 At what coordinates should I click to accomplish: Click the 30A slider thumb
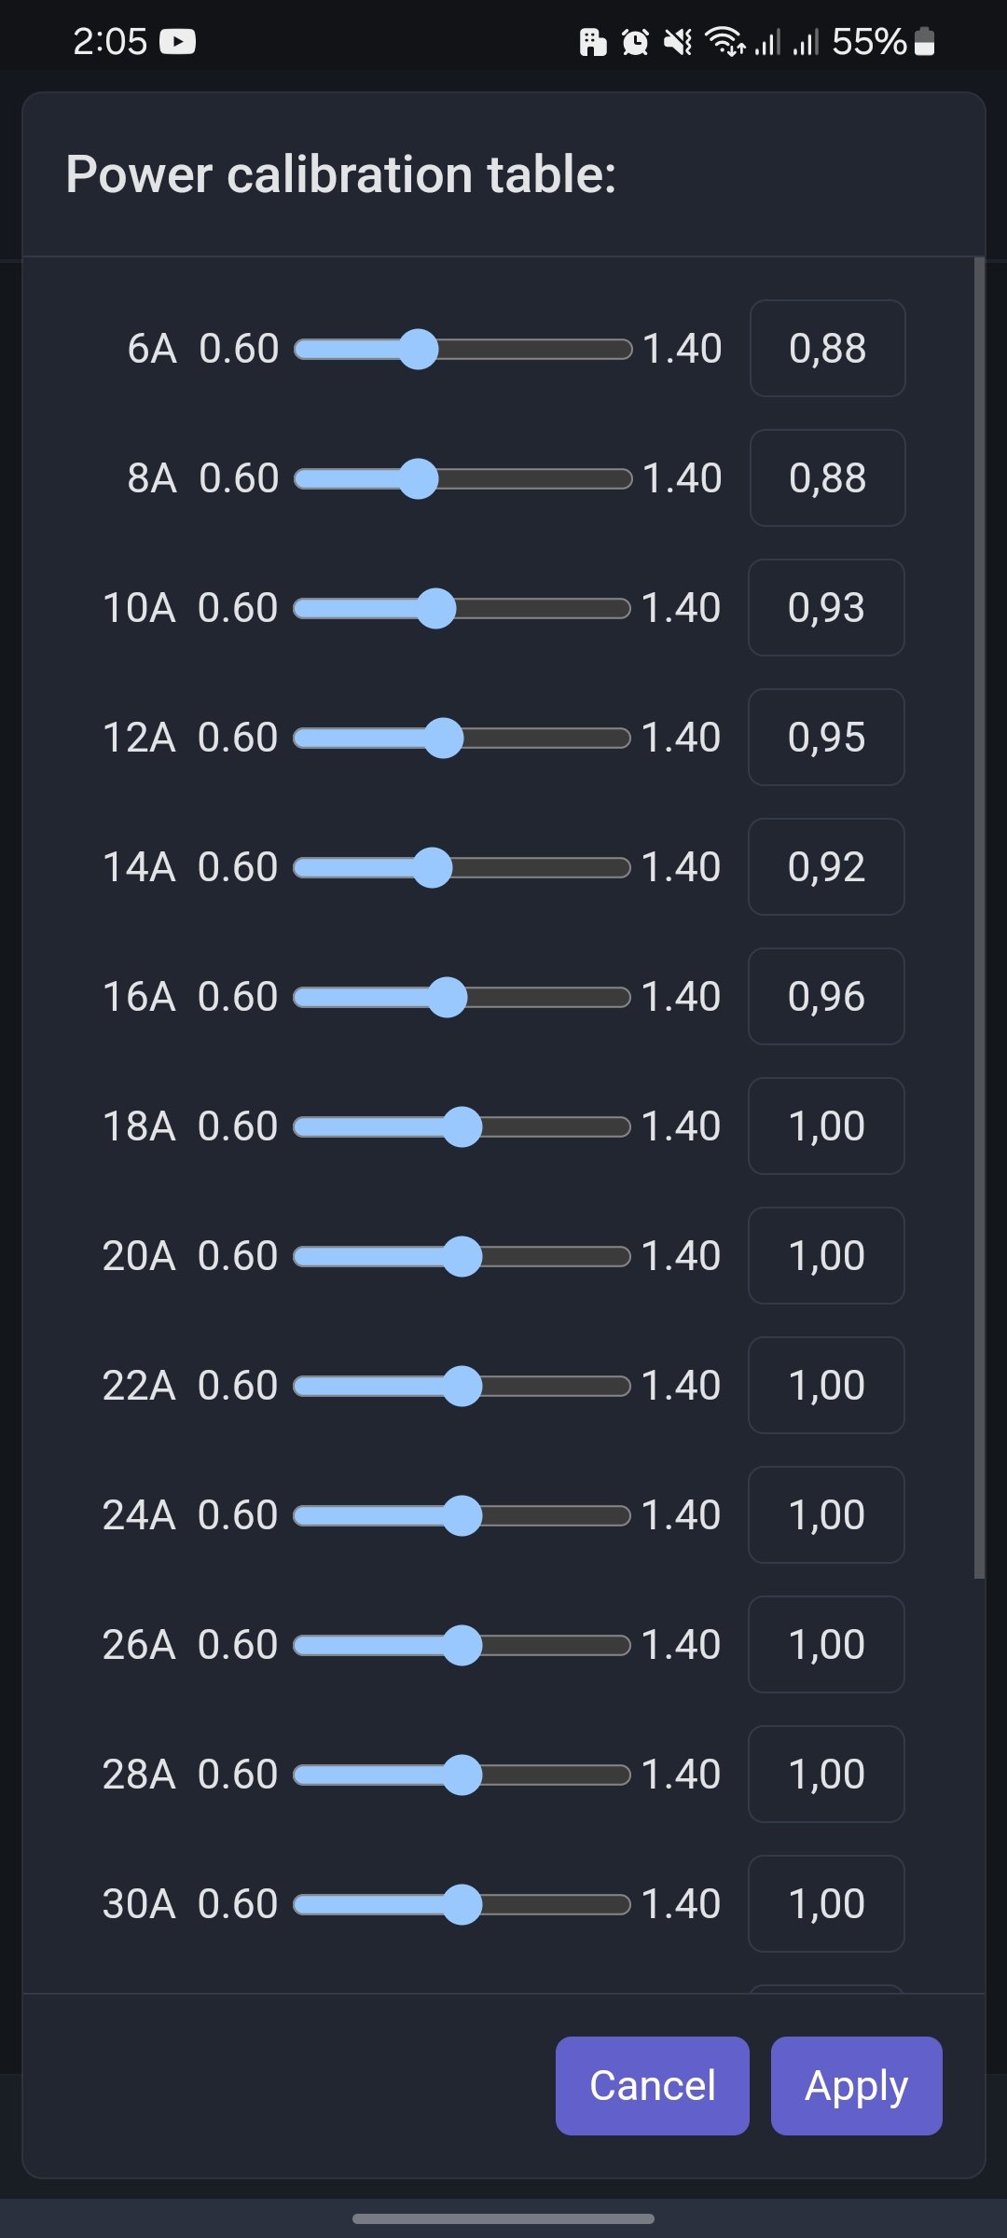pos(462,1905)
